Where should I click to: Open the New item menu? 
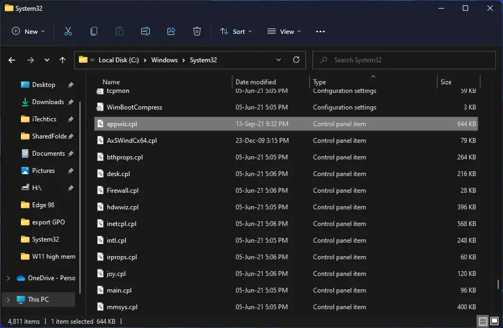pos(28,32)
